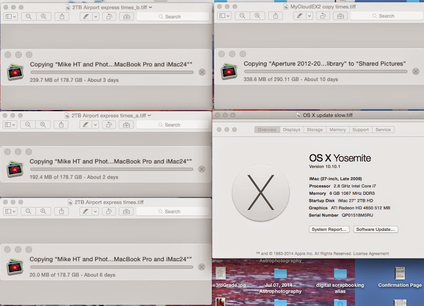424x306 pixels.
Task: Cancel the Aperture library copy to Shared Pictures
Action: click(x=416, y=71)
